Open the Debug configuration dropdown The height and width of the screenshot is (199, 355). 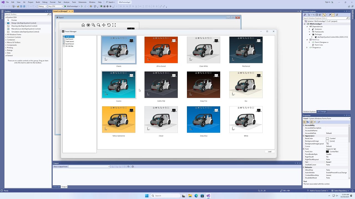pos(42,6)
